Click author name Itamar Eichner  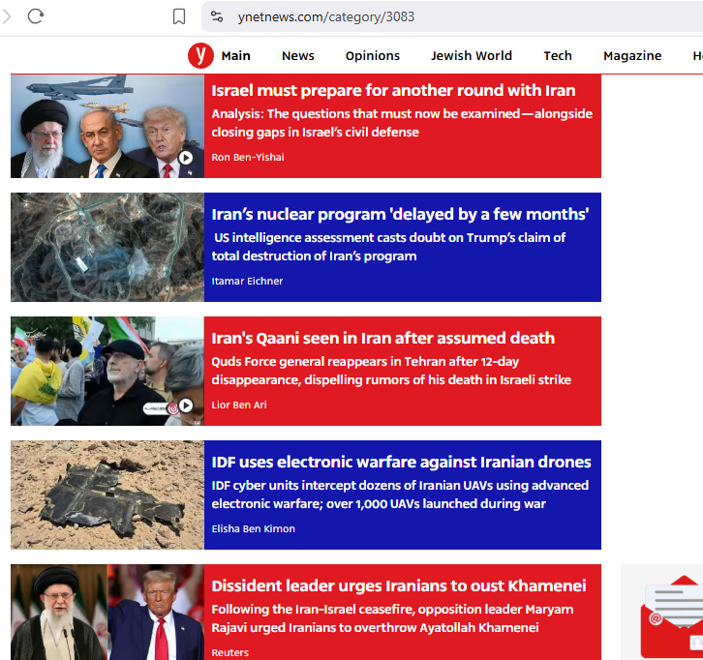click(x=247, y=281)
